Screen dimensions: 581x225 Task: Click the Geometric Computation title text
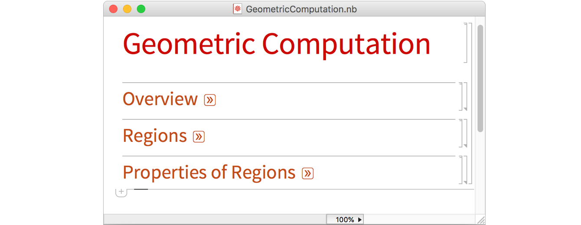click(x=276, y=44)
